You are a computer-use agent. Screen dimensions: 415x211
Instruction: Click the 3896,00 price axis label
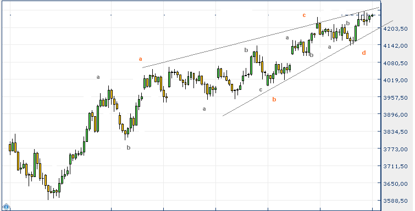[395, 115]
